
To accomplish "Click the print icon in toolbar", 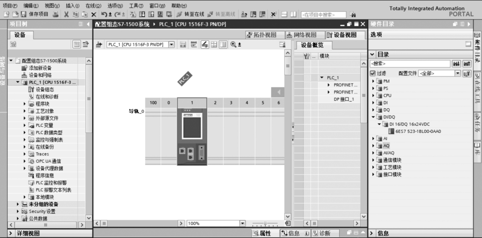I will (x=55, y=14).
